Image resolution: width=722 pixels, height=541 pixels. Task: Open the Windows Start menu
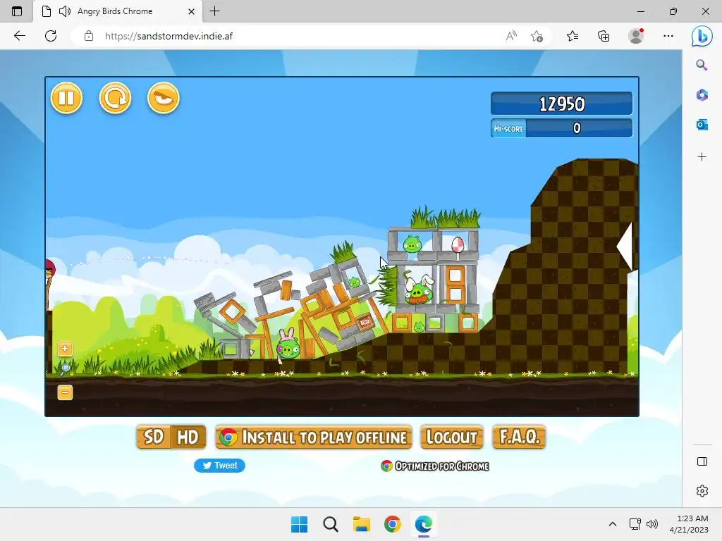tap(299, 524)
